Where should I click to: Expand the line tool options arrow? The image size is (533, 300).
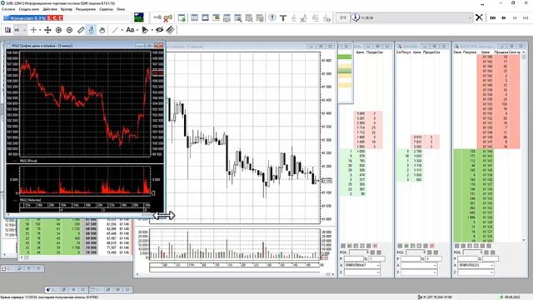(122, 30)
